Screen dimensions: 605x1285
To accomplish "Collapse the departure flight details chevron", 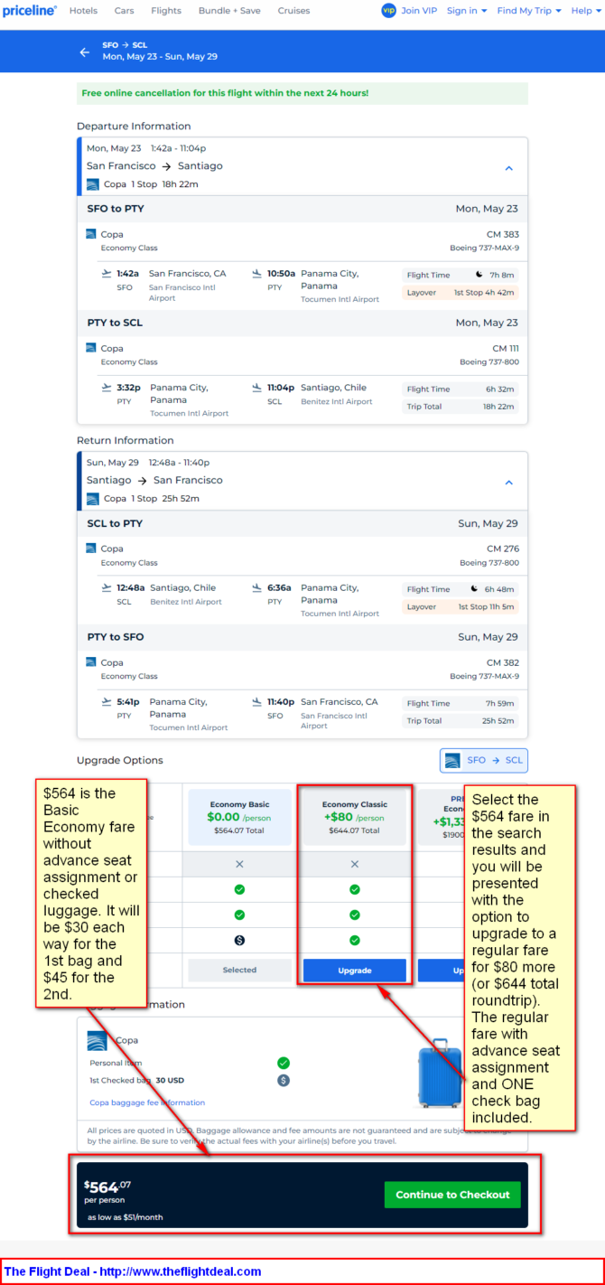I will pos(508,168).
